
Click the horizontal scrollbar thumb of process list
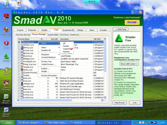click(46, 100)
